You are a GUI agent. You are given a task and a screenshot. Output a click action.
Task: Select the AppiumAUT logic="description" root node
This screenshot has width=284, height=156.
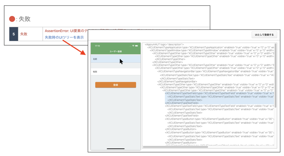coord(164,44)
